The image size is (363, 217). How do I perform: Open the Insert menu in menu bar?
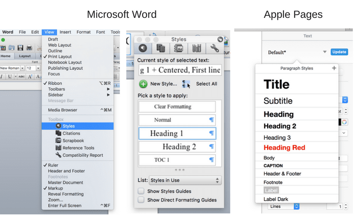tap(65, 32)
